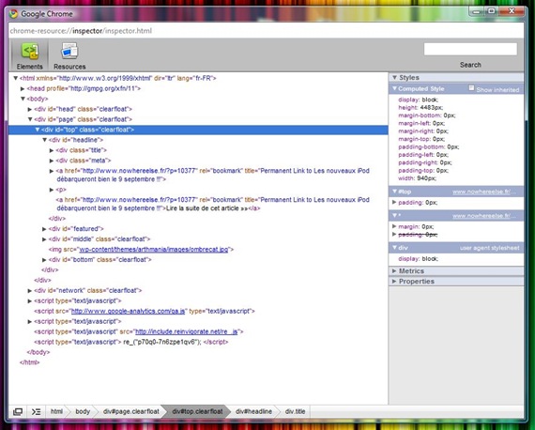The width and height of the screenshot is (535, 430).
Task: Expand the head profile node
Action: [x=23, y=89]
